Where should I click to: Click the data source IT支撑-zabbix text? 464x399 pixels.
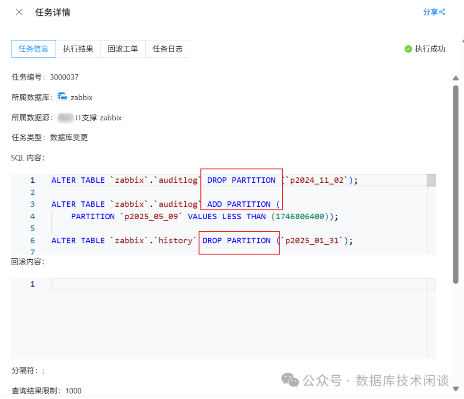pyautogui.click(x=98, y=118)
